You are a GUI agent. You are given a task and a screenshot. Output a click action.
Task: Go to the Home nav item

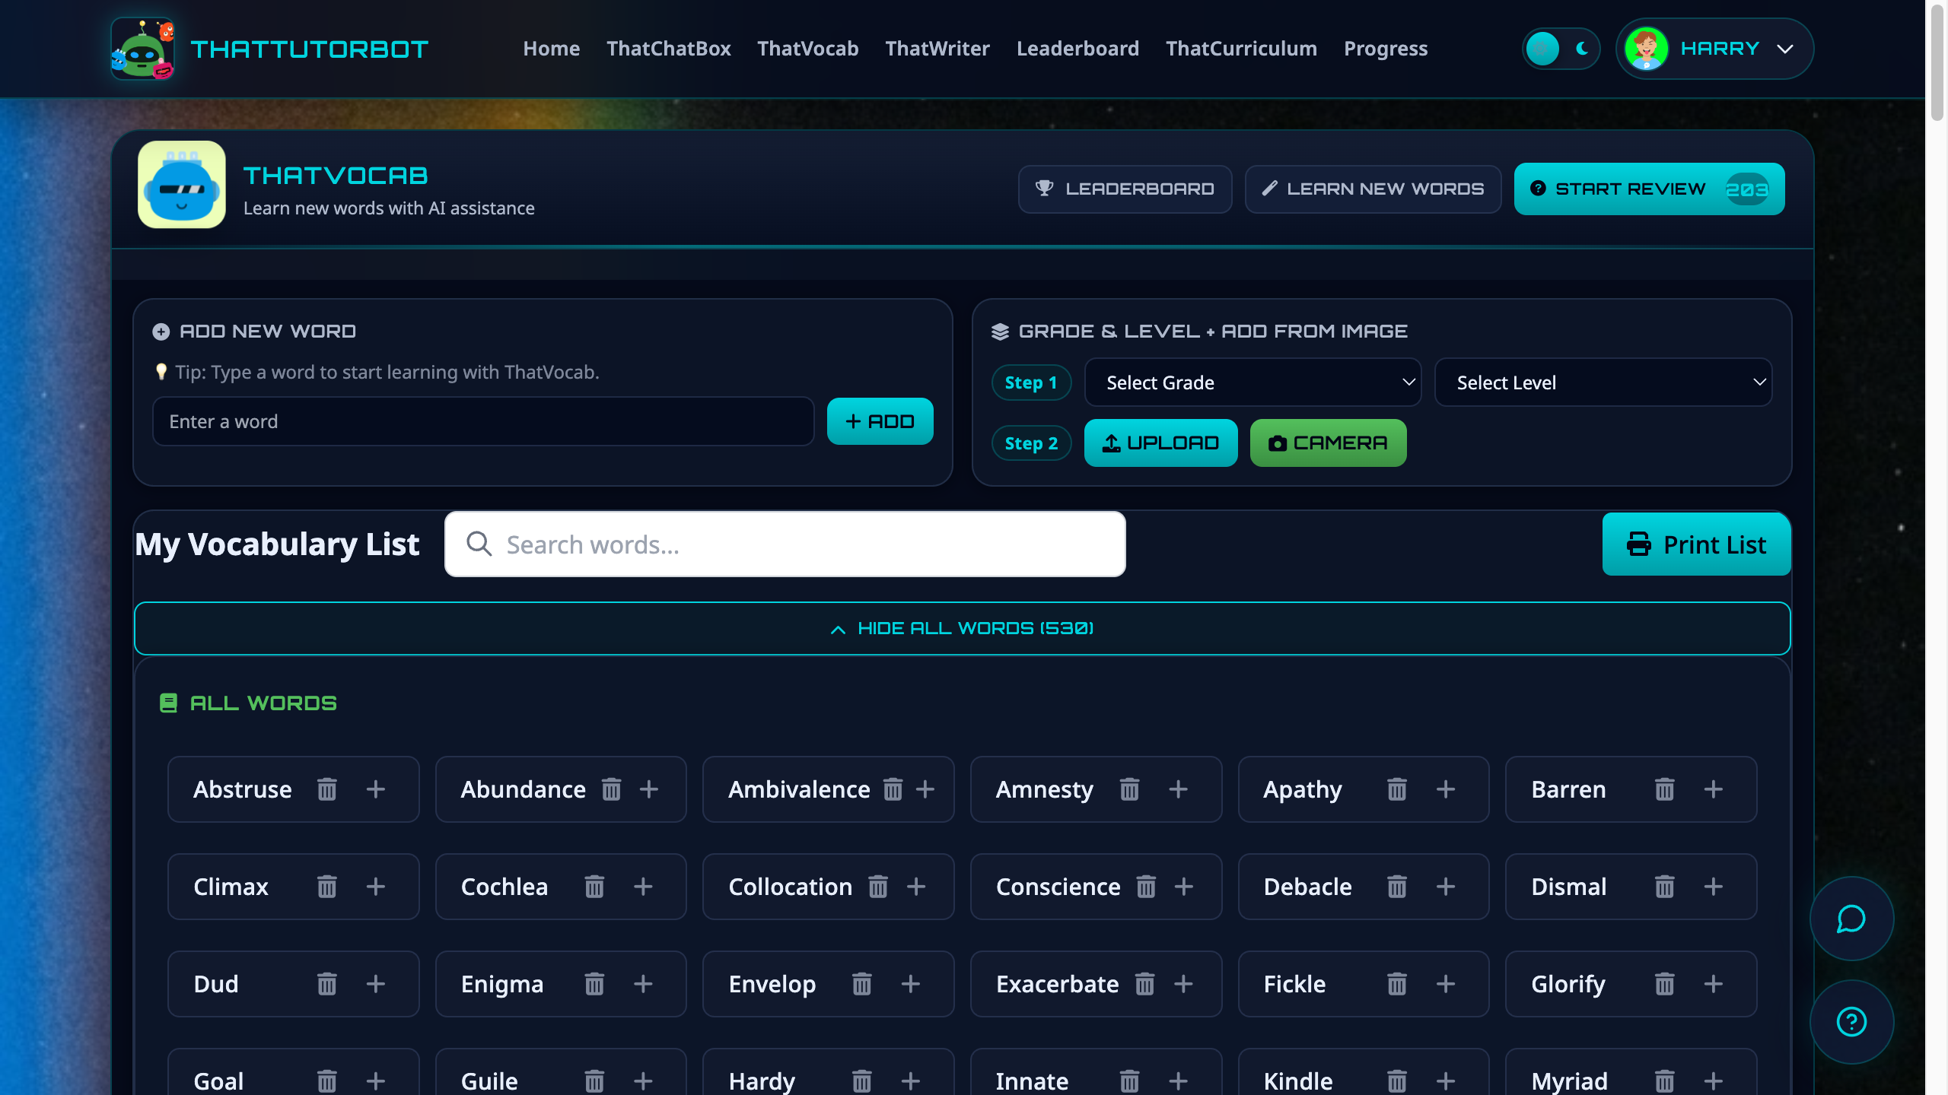[x=552, y=49]
